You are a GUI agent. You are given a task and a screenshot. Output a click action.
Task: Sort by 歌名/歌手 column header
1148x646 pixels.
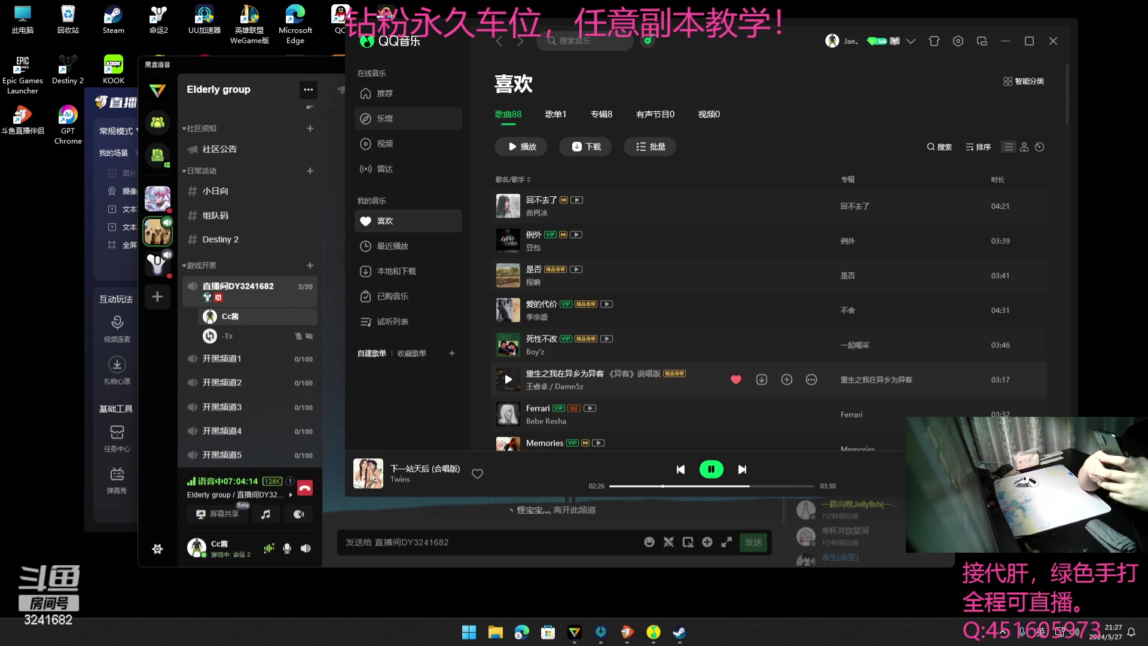pyautogui.click(x=512, y=179)
